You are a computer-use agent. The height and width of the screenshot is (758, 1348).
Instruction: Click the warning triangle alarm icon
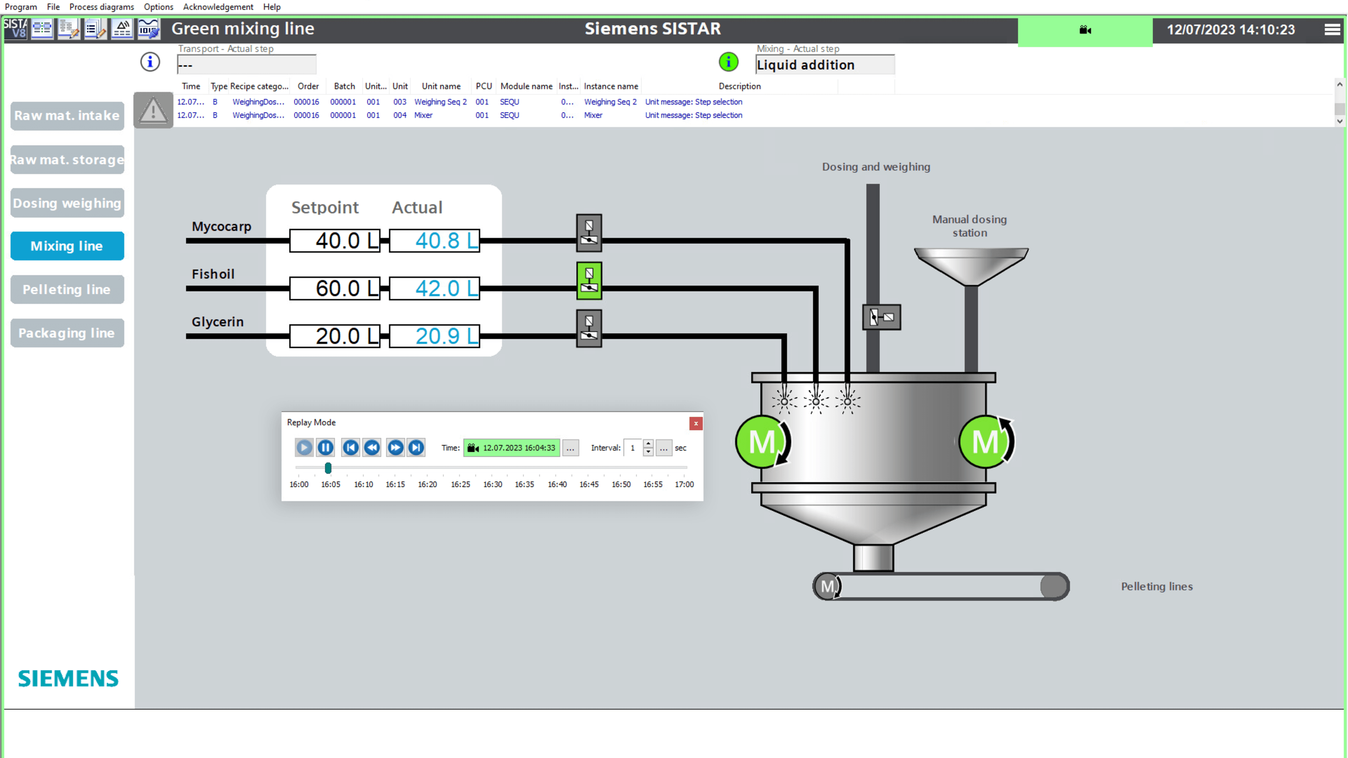[x=153, y=110]
